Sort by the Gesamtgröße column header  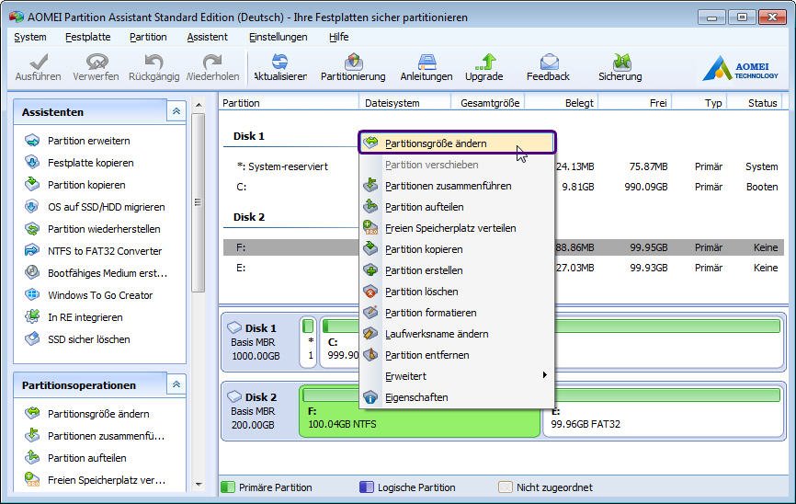point(487,103)
